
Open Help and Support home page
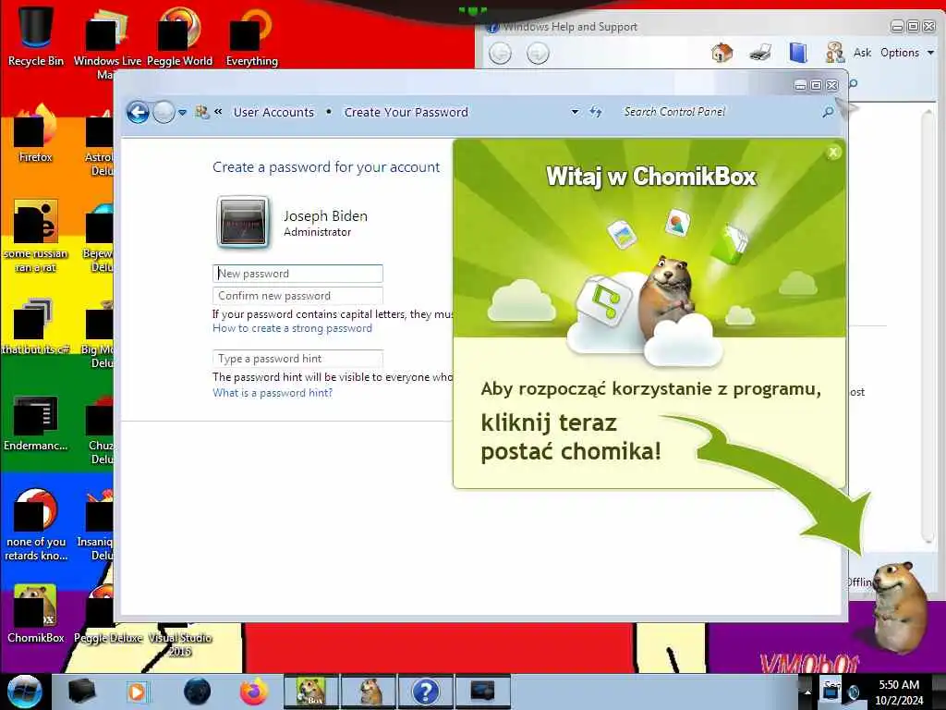click(722, 53)
